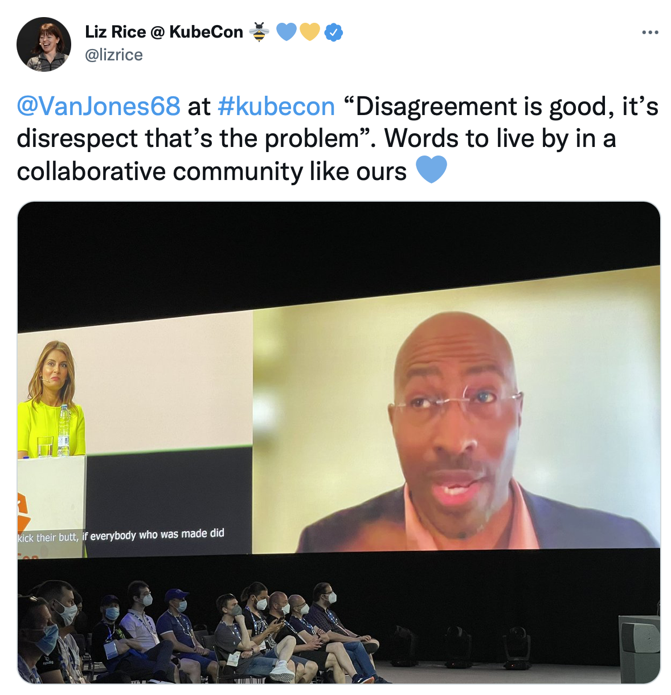Screen dimensions: 671x695
Task: Click the bee emoji in display name
Action: click(x=259, y=32)
